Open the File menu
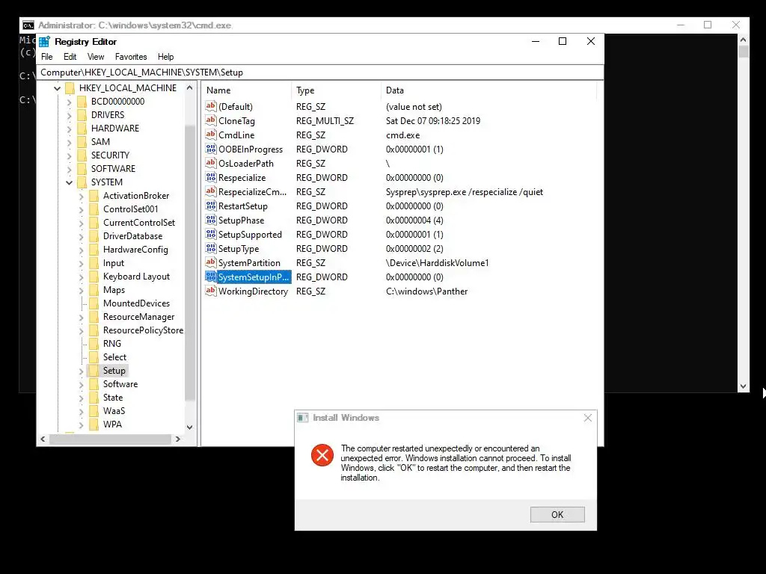Viewport: 766px width, 574px height. click(x=47, y=57)
